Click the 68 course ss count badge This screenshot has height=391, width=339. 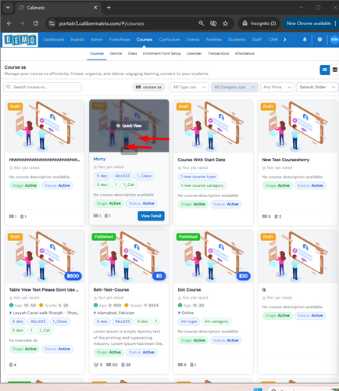tap(148, 87)
